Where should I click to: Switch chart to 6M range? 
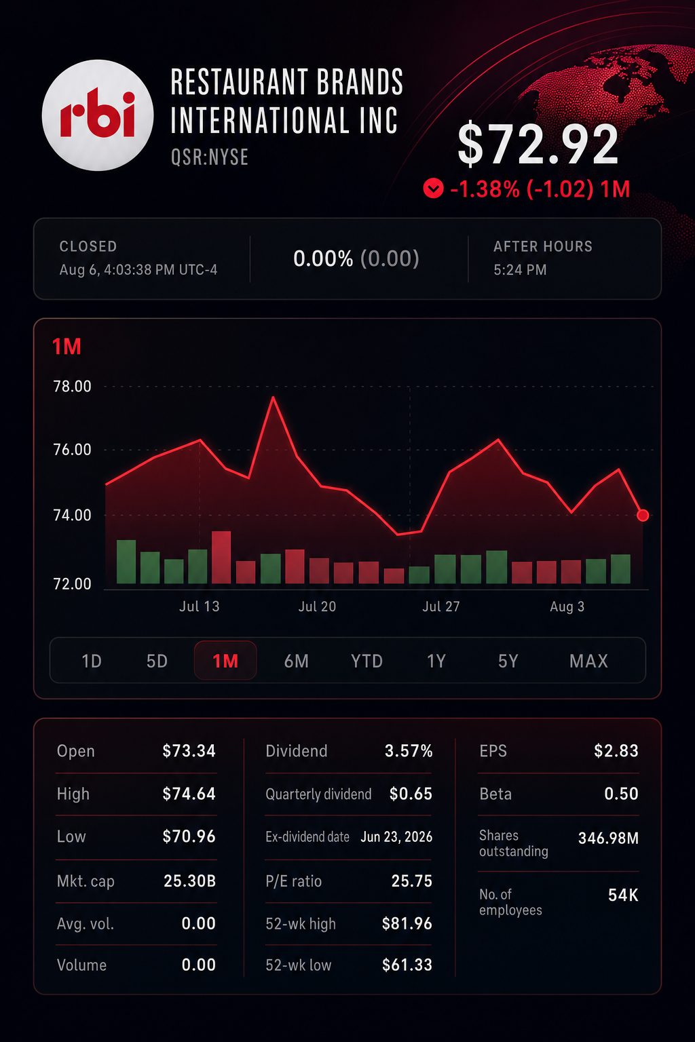(297, 661)
